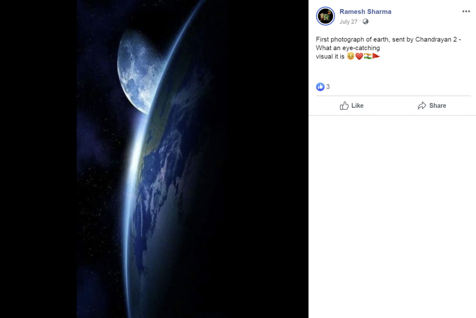Click the Ramesh Sharma name link

click(x=365, y=11)
